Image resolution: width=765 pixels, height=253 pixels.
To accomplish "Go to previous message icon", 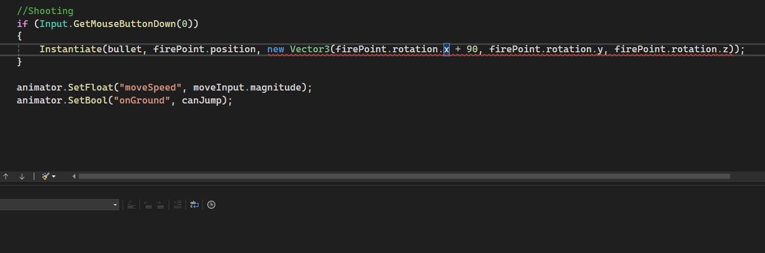I will pos(148,205).
